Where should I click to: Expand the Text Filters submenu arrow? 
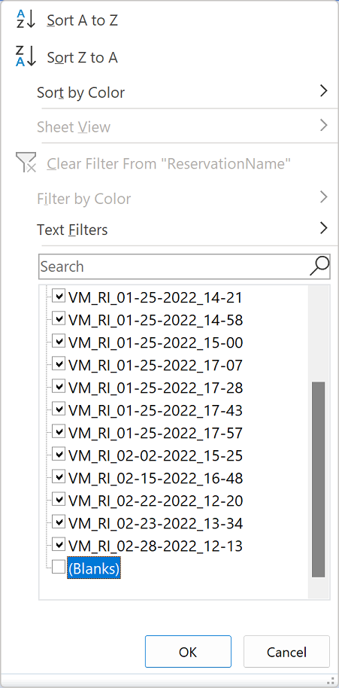coord(323,228)
